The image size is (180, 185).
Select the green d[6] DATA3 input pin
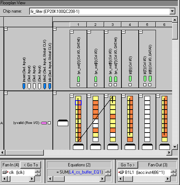(x=150, y=79)
